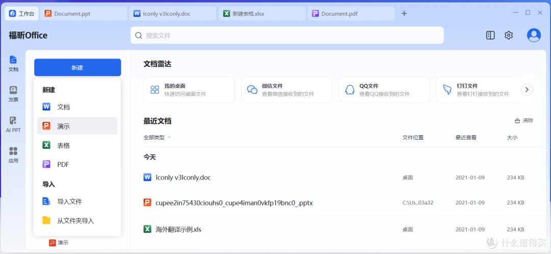
Task: Click the blue 新建 button
Action: (x=78, y=67)
